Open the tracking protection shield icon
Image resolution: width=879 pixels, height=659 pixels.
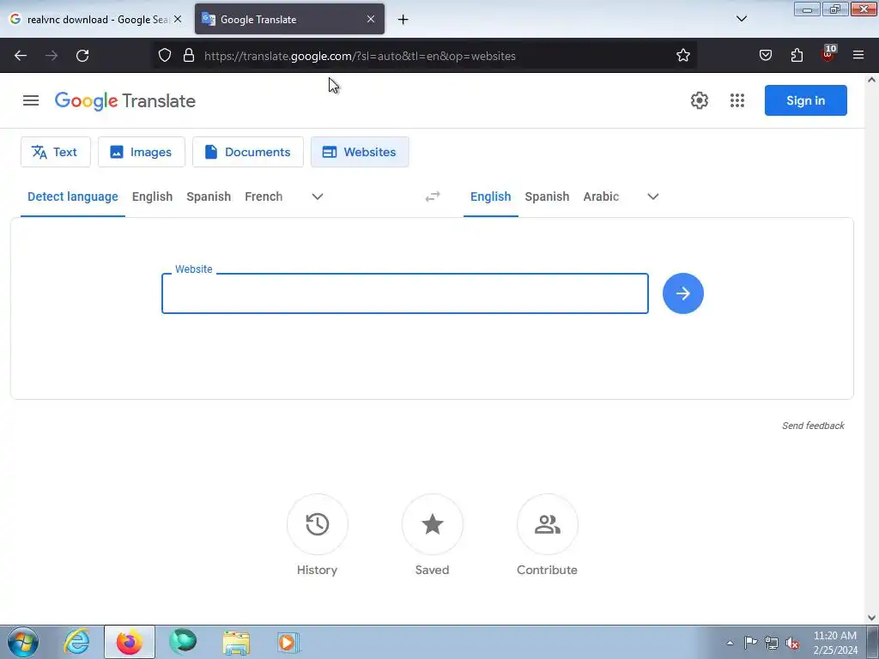[164, 56]
